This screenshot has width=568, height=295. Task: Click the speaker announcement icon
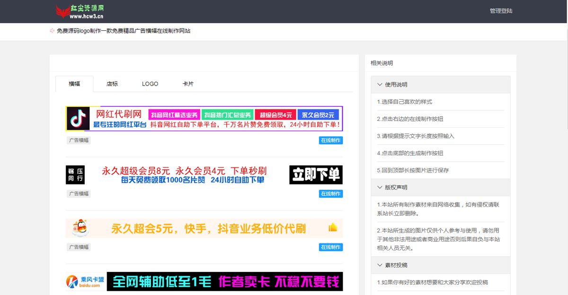point(52,31)
